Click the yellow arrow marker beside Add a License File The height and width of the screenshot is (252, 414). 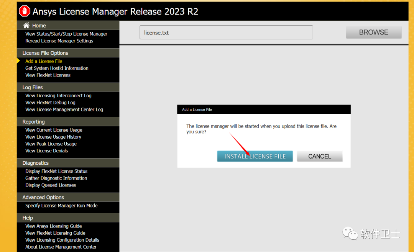[x=18, y=61]
